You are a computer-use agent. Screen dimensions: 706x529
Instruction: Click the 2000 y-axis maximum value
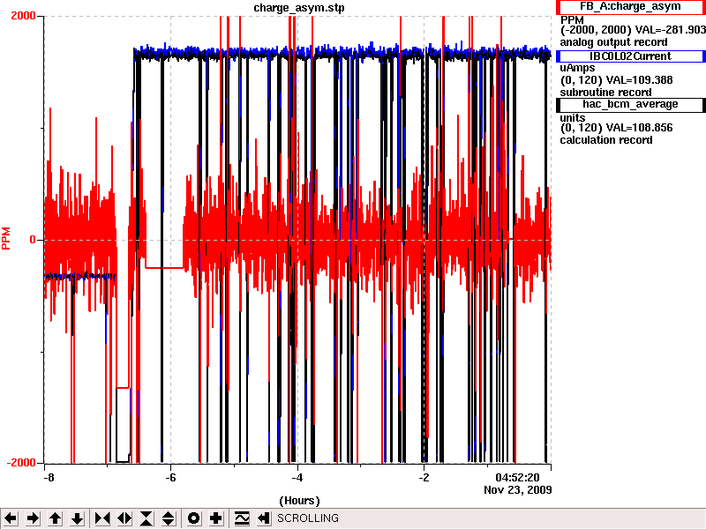[x=23, y=16]
